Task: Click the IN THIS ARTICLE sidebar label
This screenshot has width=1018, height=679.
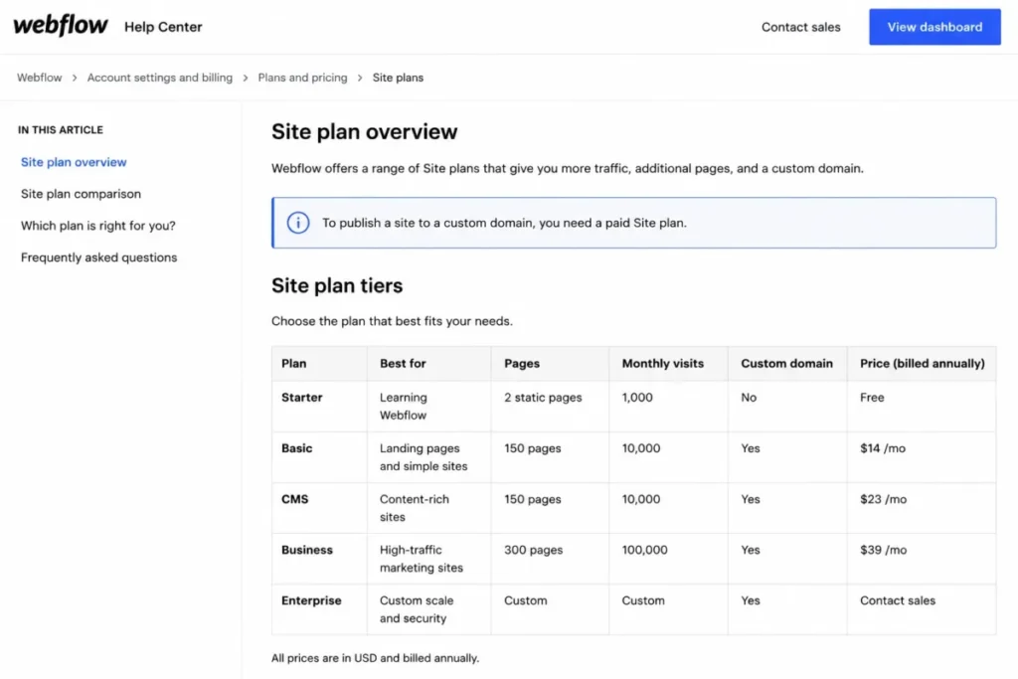Action: click(61, 130)
